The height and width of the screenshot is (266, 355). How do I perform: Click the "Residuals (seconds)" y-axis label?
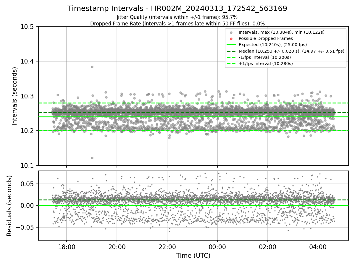[x=9, y=206]
